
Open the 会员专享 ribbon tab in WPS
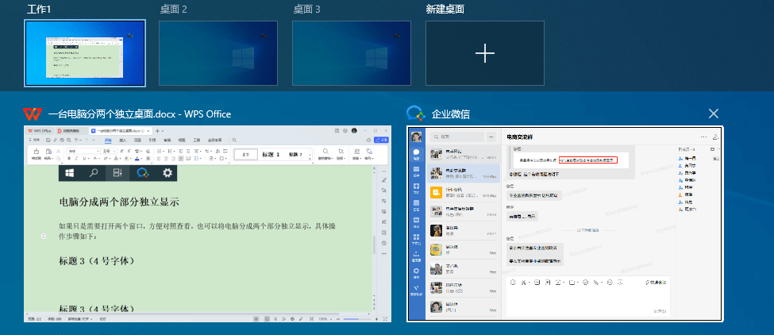(214, 141)
